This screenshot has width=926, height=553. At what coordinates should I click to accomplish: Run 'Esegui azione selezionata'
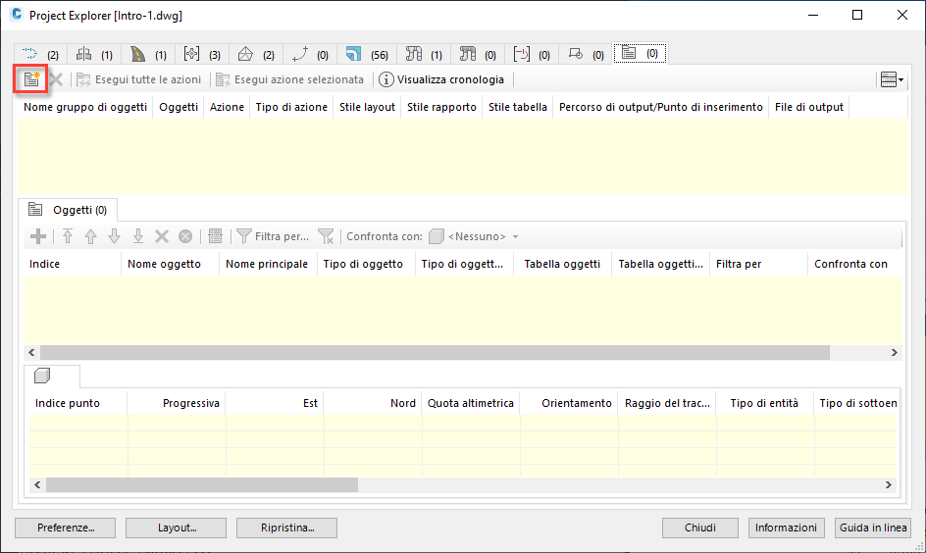[x=290, y=79]
